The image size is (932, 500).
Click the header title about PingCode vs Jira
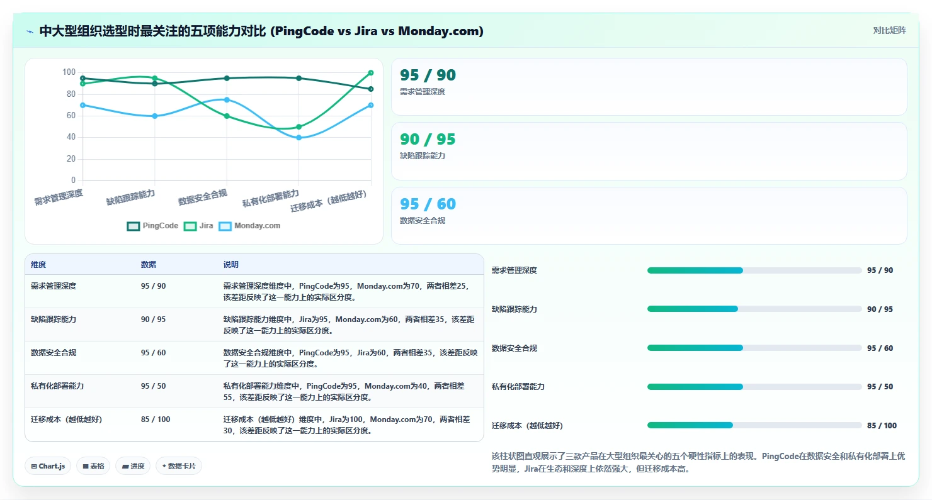pyautogui.click(x=261, y=31)
